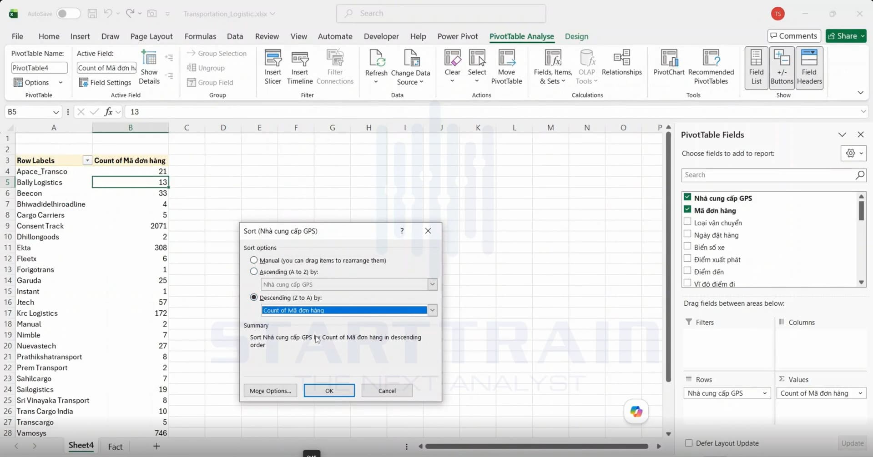
Task: Toggle the Field List button
Action: point(756,68)
